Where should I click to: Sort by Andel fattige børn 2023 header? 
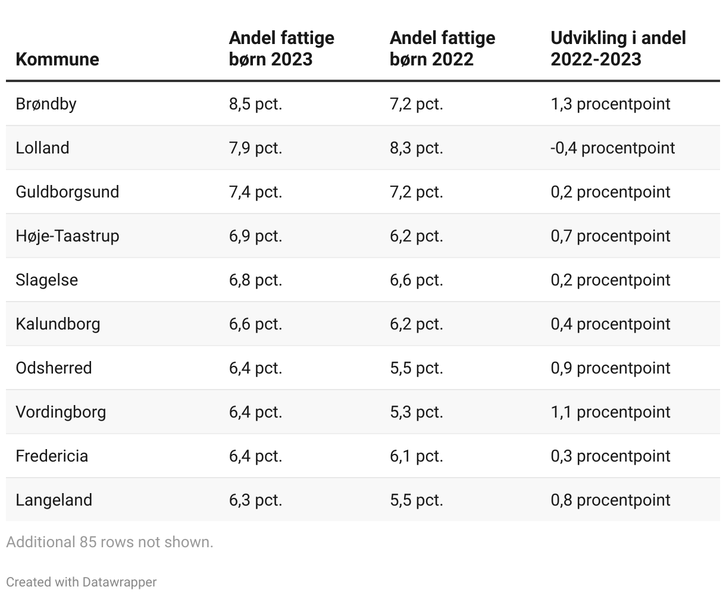coord(281,48)
